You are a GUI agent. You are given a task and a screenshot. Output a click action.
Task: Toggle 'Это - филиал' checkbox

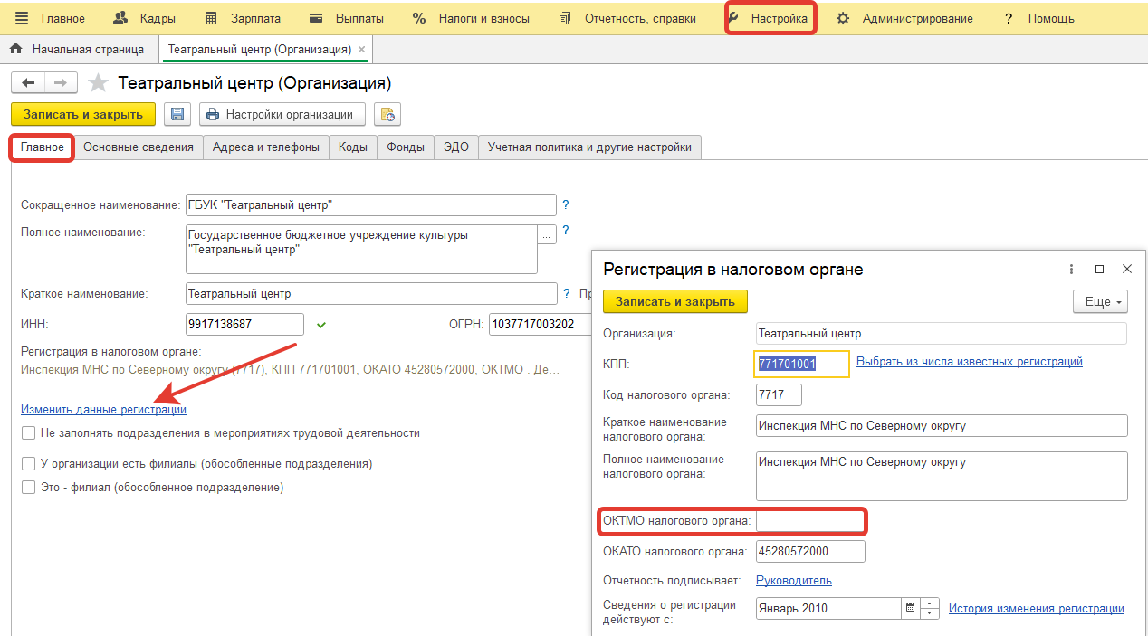(x=29, y=488)
